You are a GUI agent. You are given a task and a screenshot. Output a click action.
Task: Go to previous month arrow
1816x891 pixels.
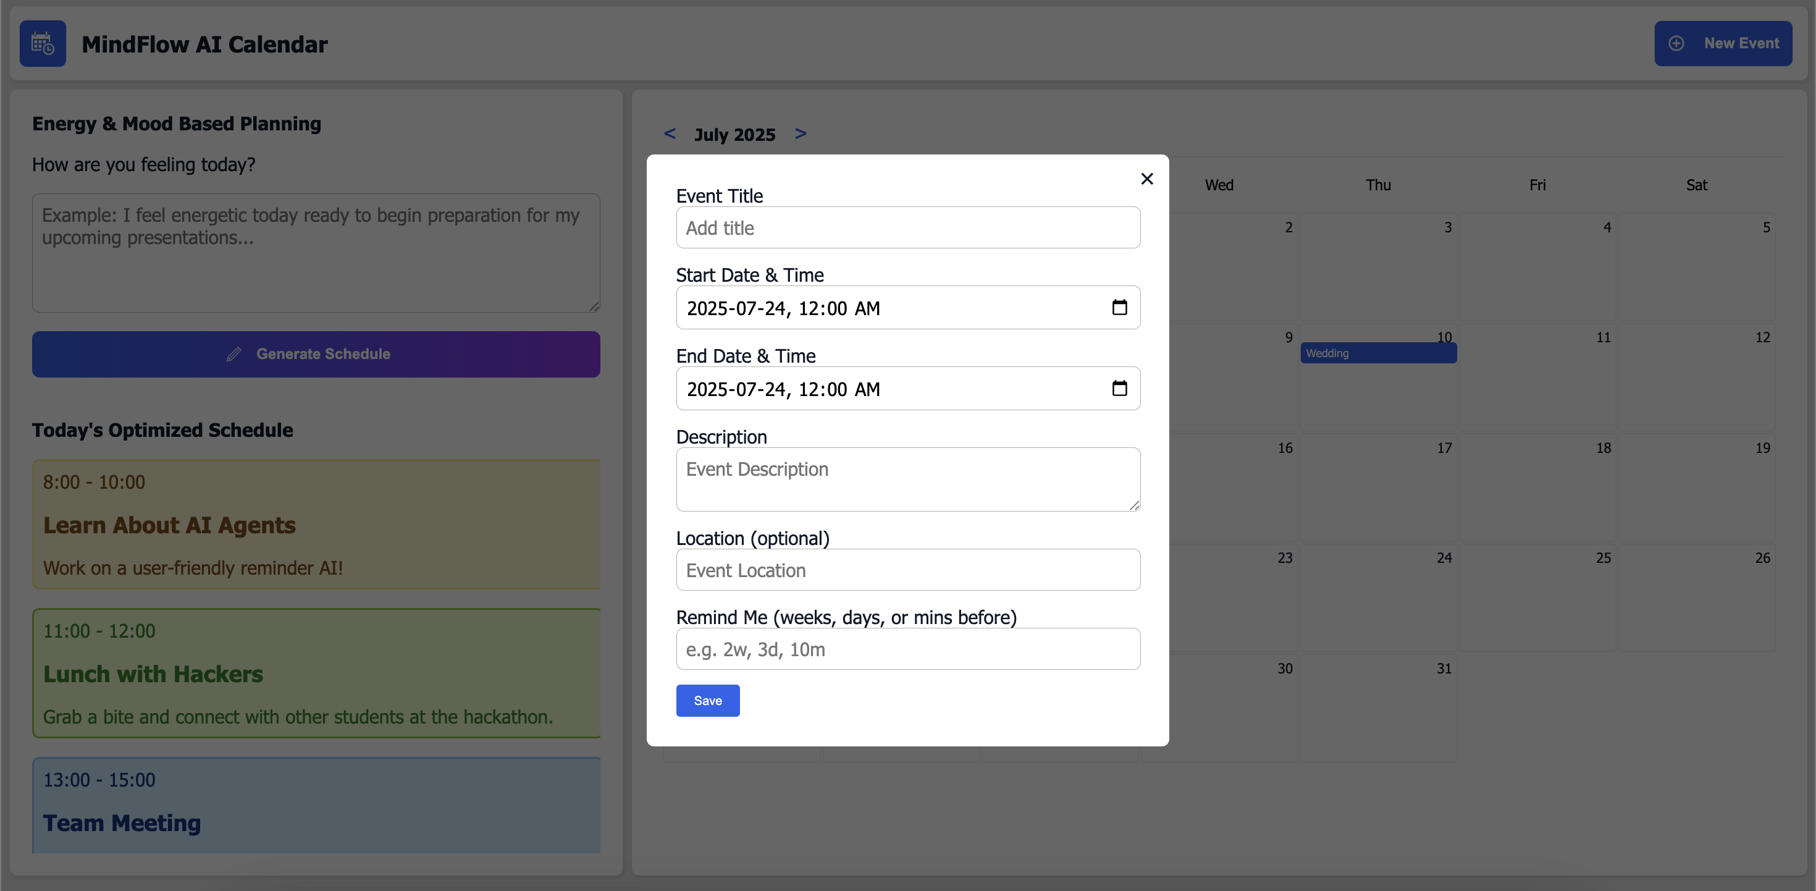(x=670, y=133)
